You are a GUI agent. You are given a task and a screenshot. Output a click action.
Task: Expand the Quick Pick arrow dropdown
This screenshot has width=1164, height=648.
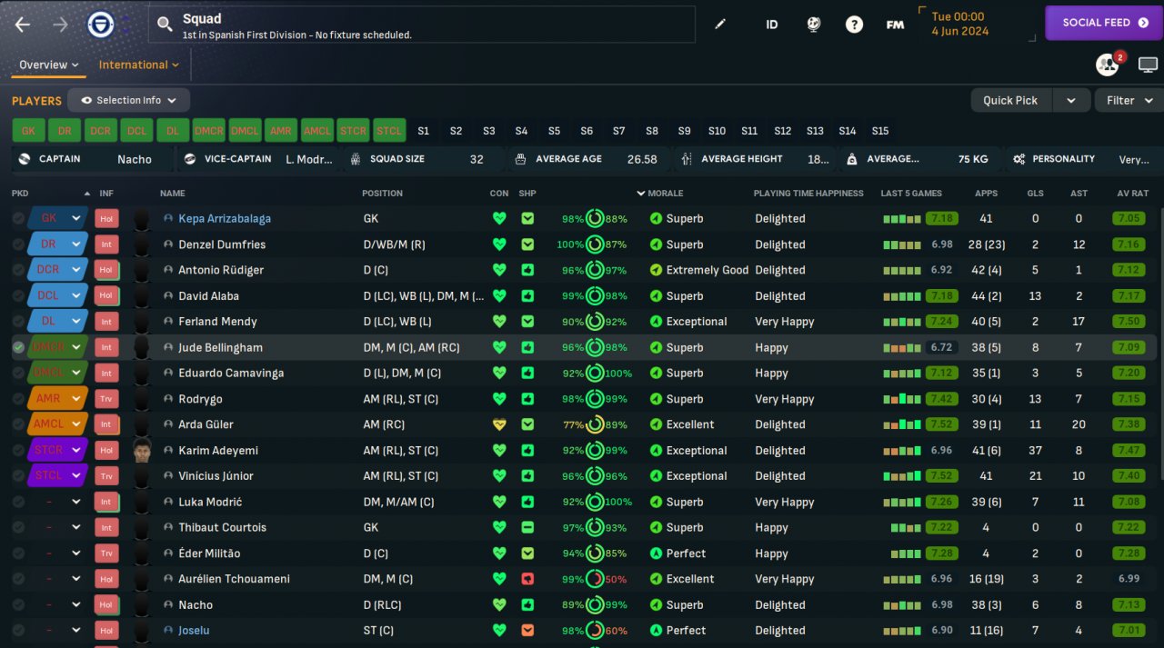coord(1070,100)
